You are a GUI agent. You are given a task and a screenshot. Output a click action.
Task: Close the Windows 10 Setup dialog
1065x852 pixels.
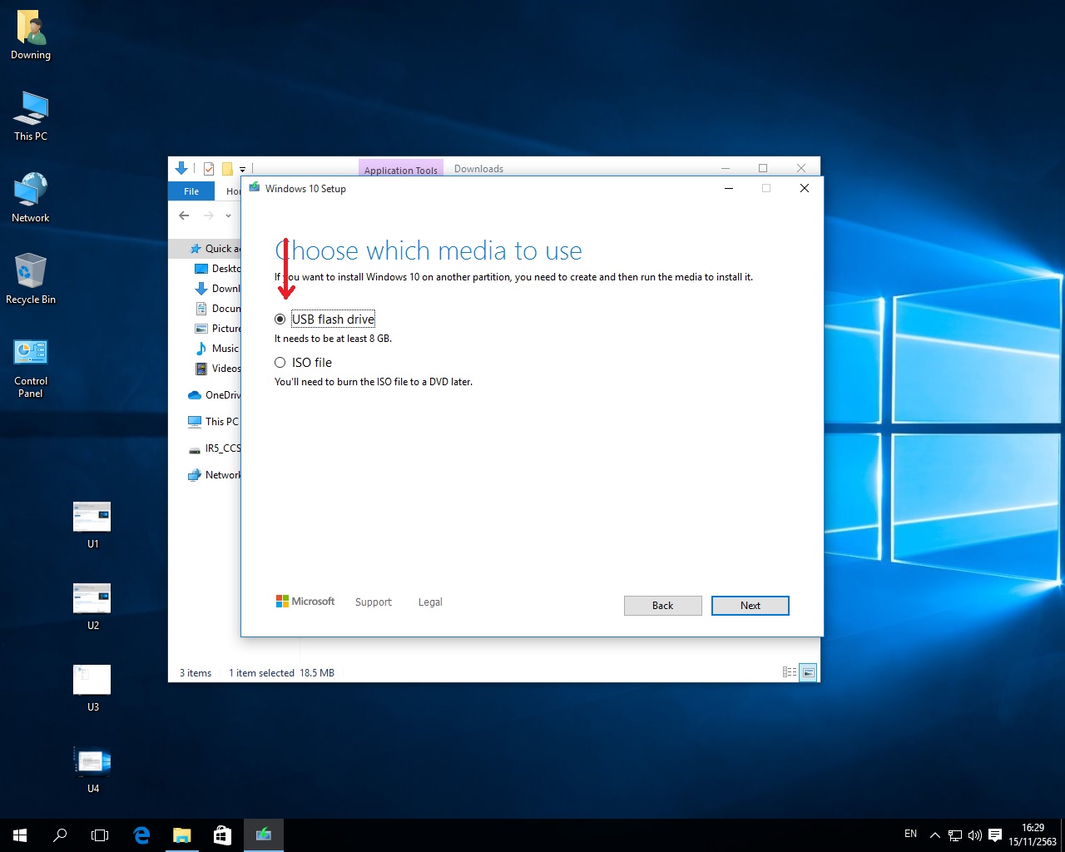[804, 188]
